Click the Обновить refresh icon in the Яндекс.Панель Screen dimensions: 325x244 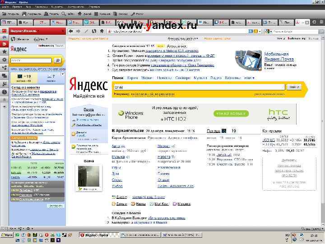click(13, 39)
